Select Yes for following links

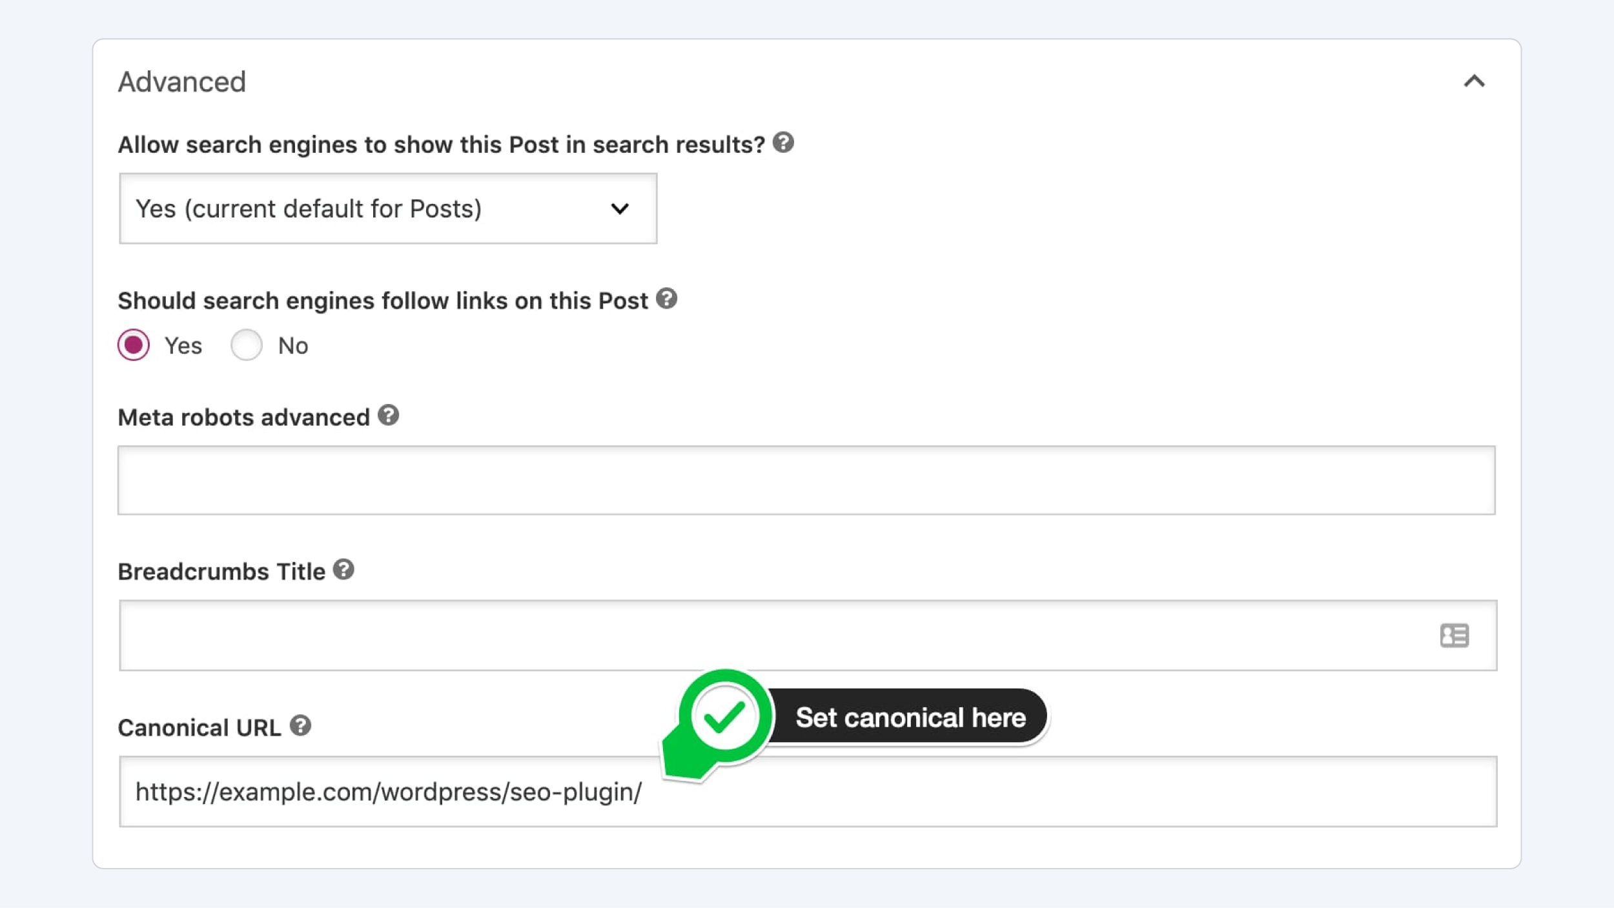[134, 345]
